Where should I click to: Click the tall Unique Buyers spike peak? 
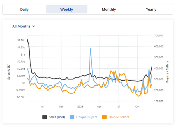(90, 48)
